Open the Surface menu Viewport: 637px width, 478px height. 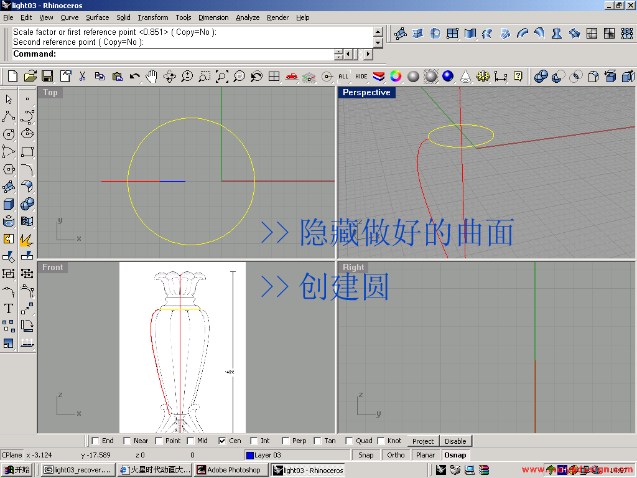pos(97,17)
